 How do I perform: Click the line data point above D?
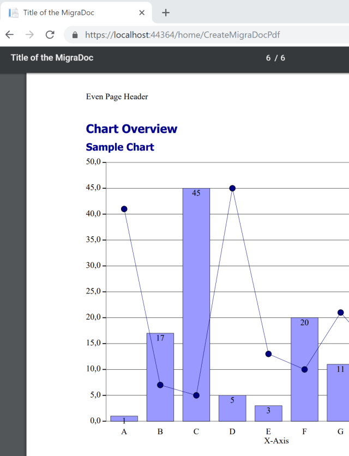pyautogui.click(x=232, y=188)
